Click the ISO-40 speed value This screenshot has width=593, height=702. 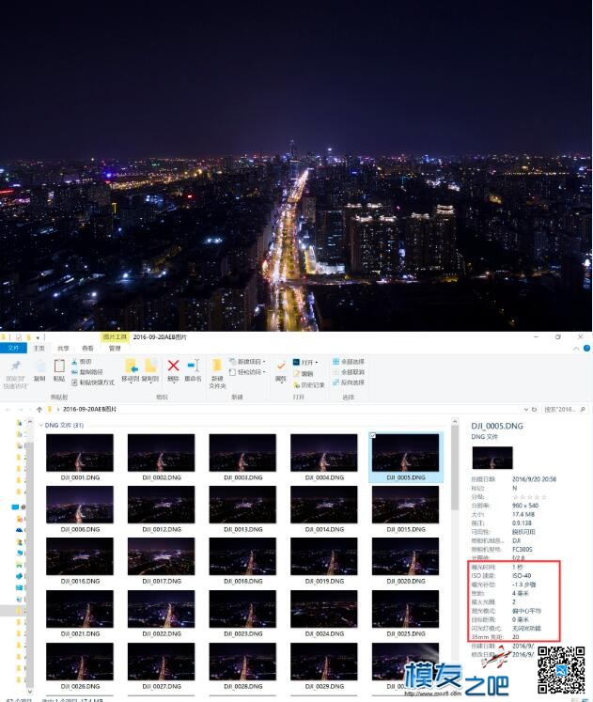[522, 576]
